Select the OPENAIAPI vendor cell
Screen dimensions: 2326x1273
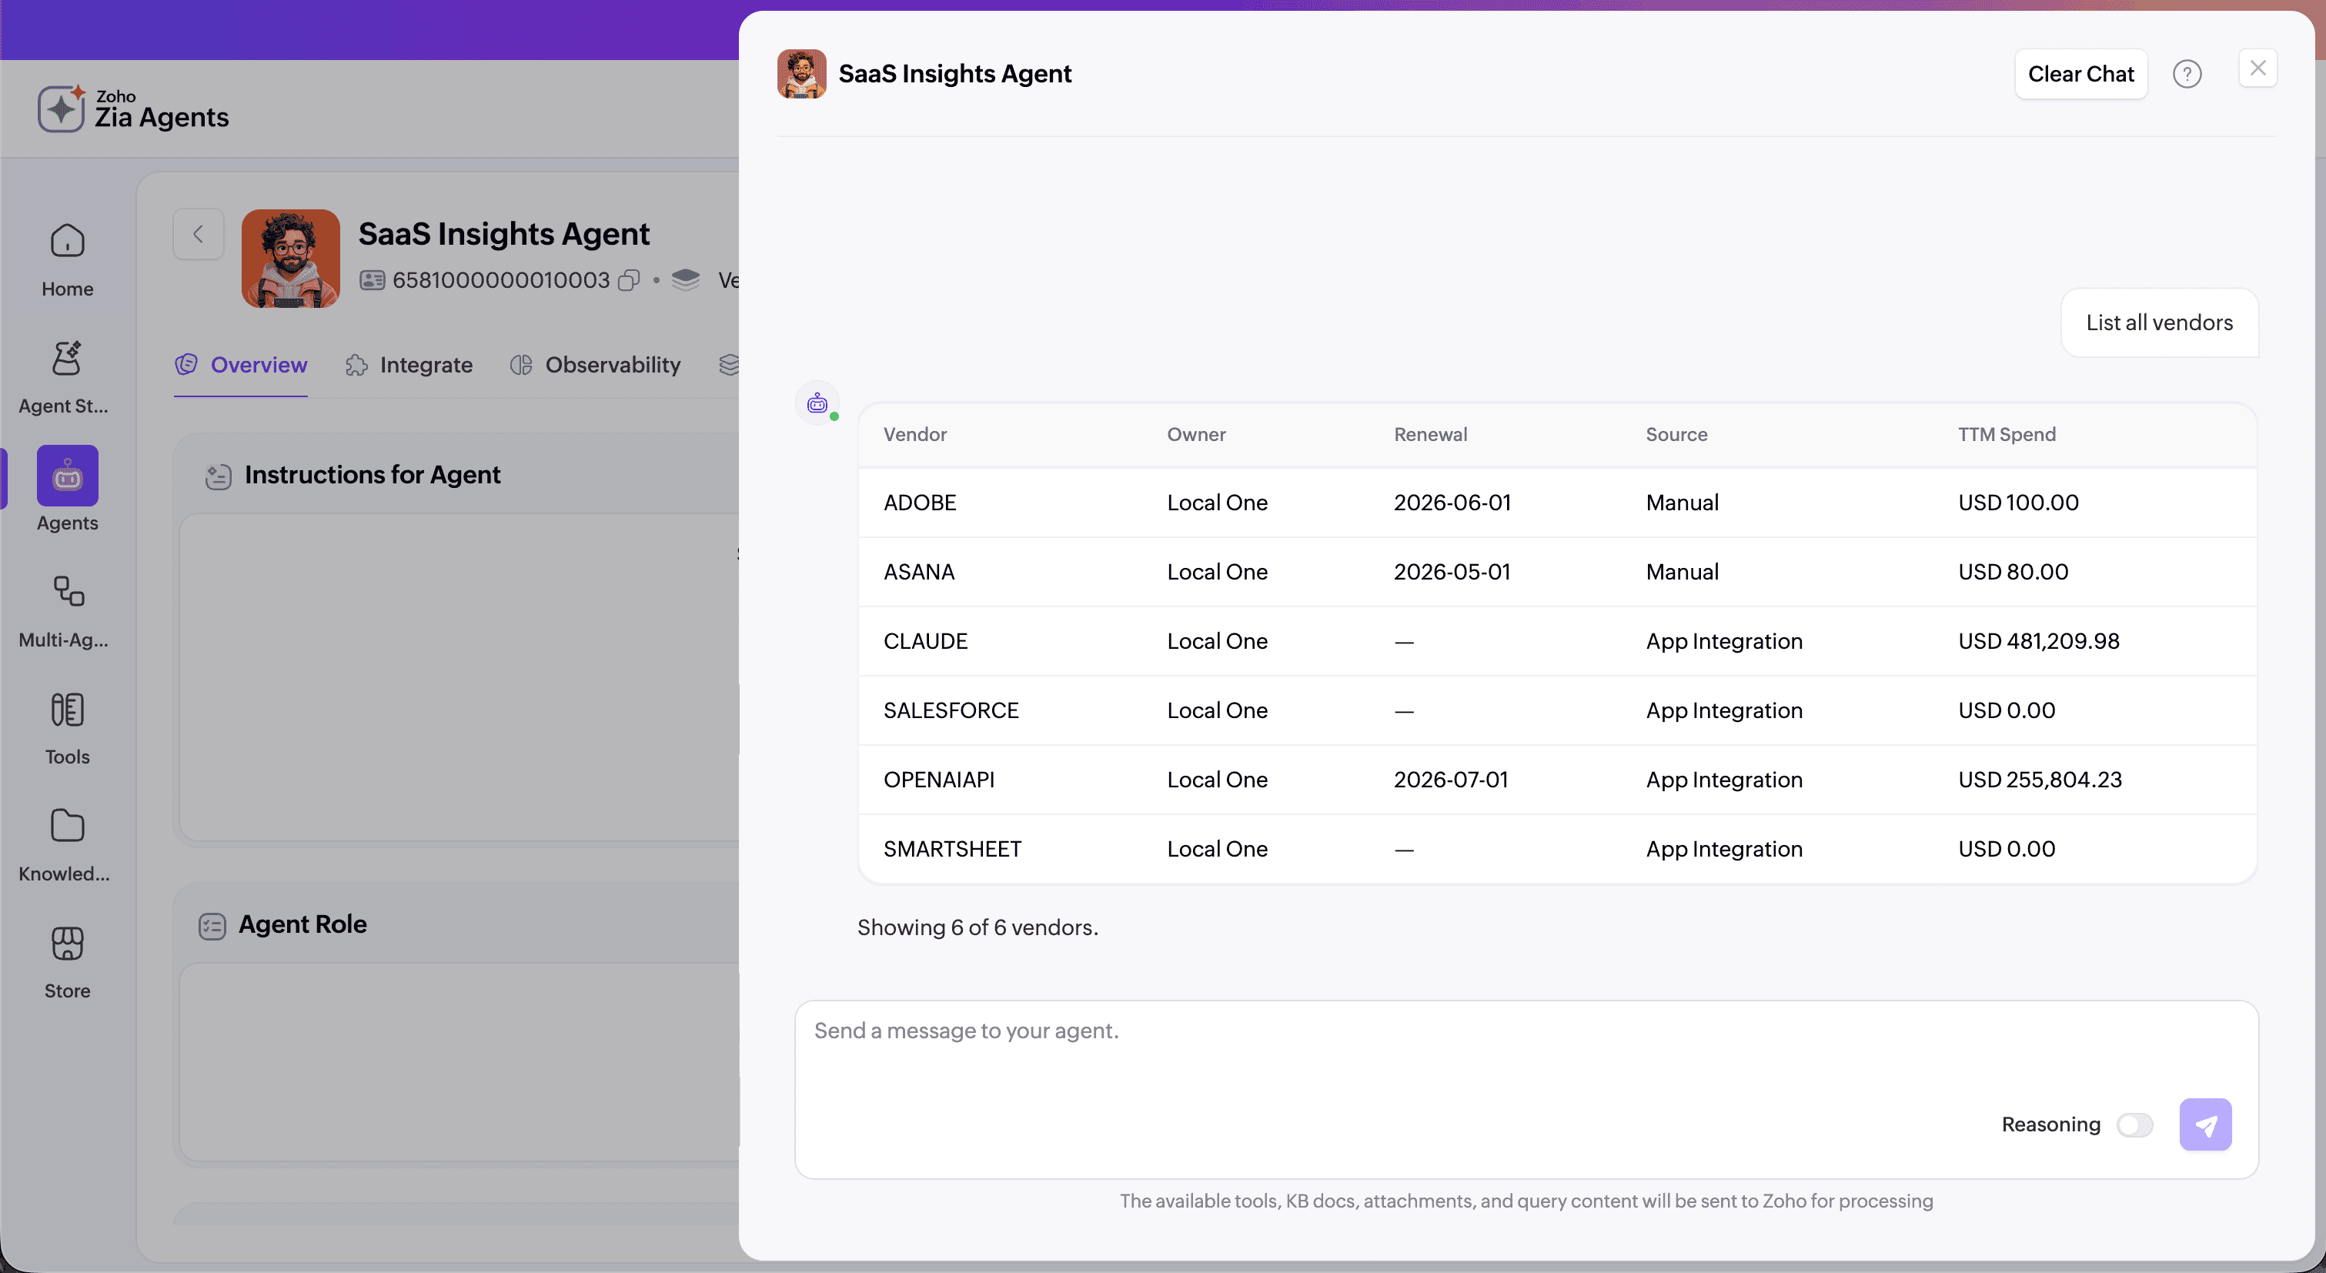tap(938, 780)
